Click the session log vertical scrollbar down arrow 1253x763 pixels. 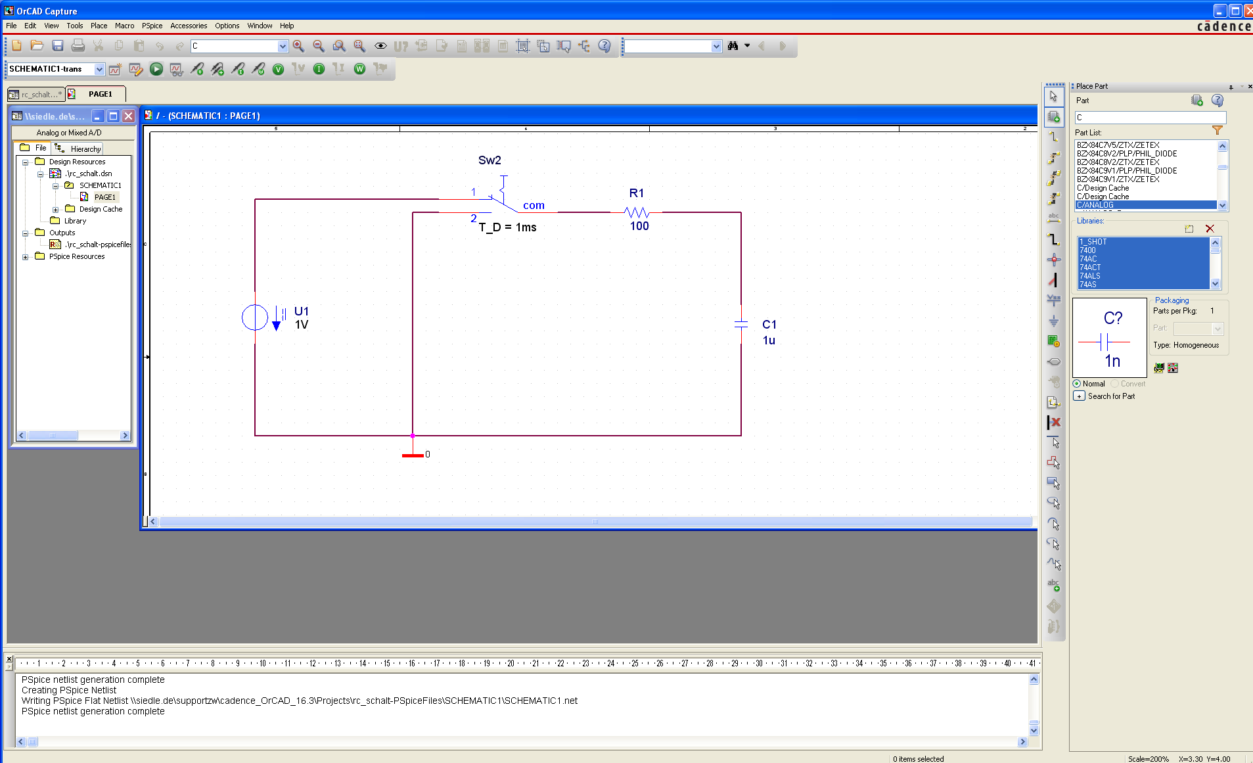1034,730
